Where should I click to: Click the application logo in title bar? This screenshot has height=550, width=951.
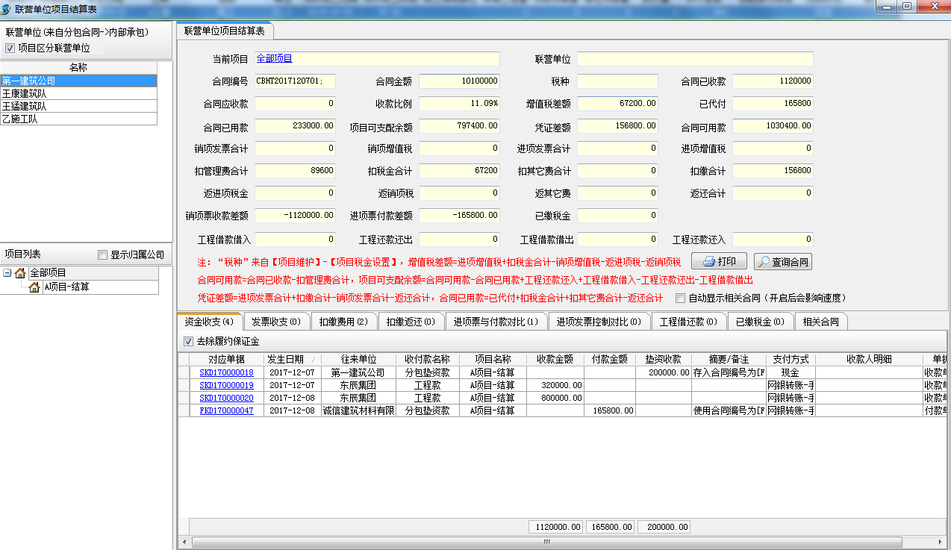pyautogui.click(x=7, y=7)
